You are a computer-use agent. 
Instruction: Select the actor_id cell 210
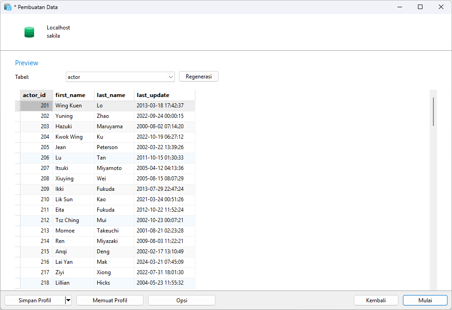coord(37,199)
